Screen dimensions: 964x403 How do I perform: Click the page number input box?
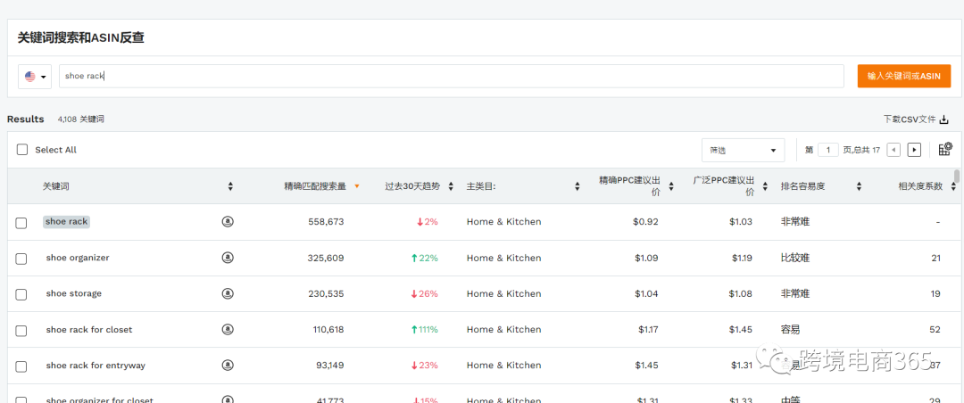click(x=828, y=150)
